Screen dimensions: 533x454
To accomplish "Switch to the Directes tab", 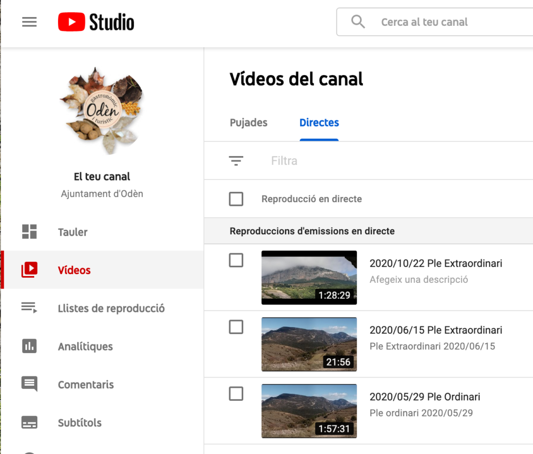I will [x=319, y=123].
